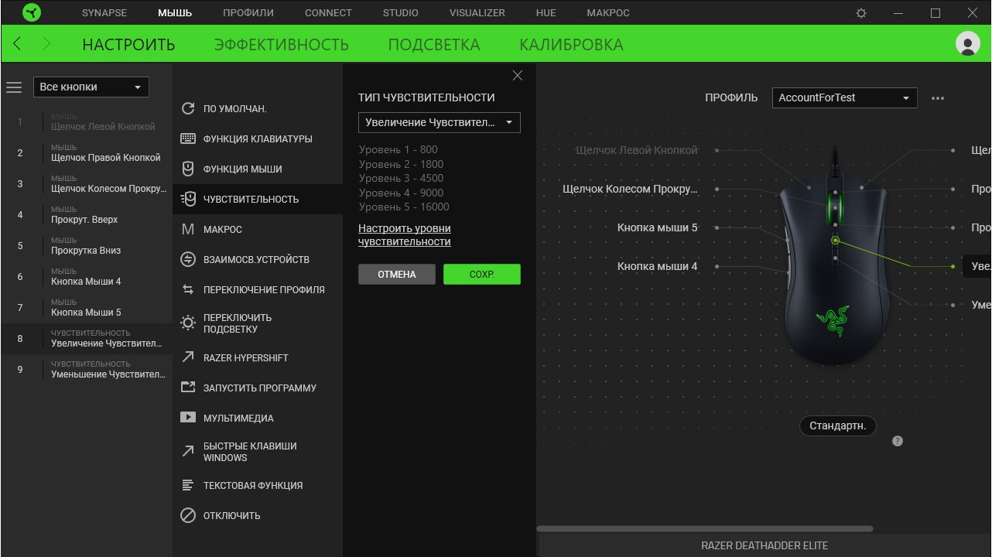Select Прокрут. Вверх list row
This screenshot has width=992, height=557.
click(x=86, y=215)
